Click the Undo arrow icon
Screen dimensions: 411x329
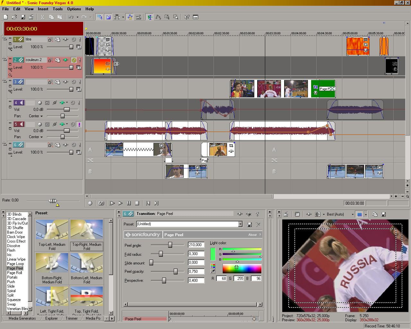(x=71, y=17)
